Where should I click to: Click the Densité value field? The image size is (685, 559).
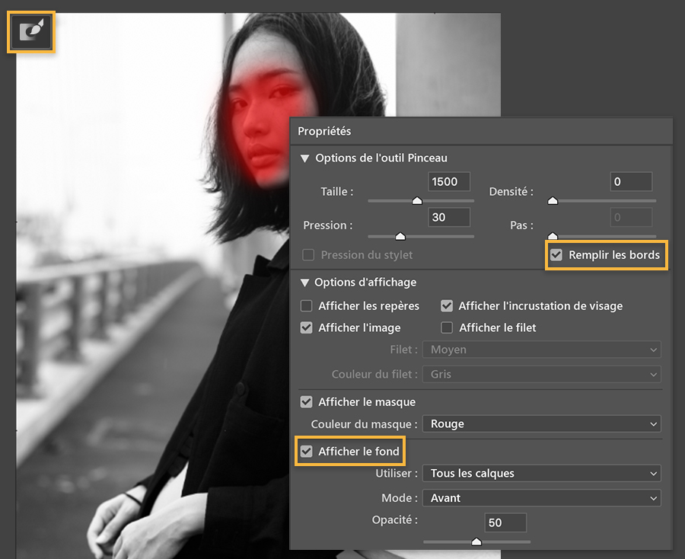point(631,181)
